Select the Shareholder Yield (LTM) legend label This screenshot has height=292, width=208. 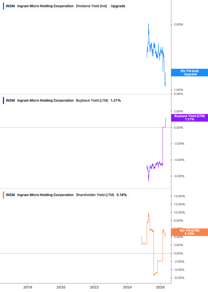pos(95,195)
